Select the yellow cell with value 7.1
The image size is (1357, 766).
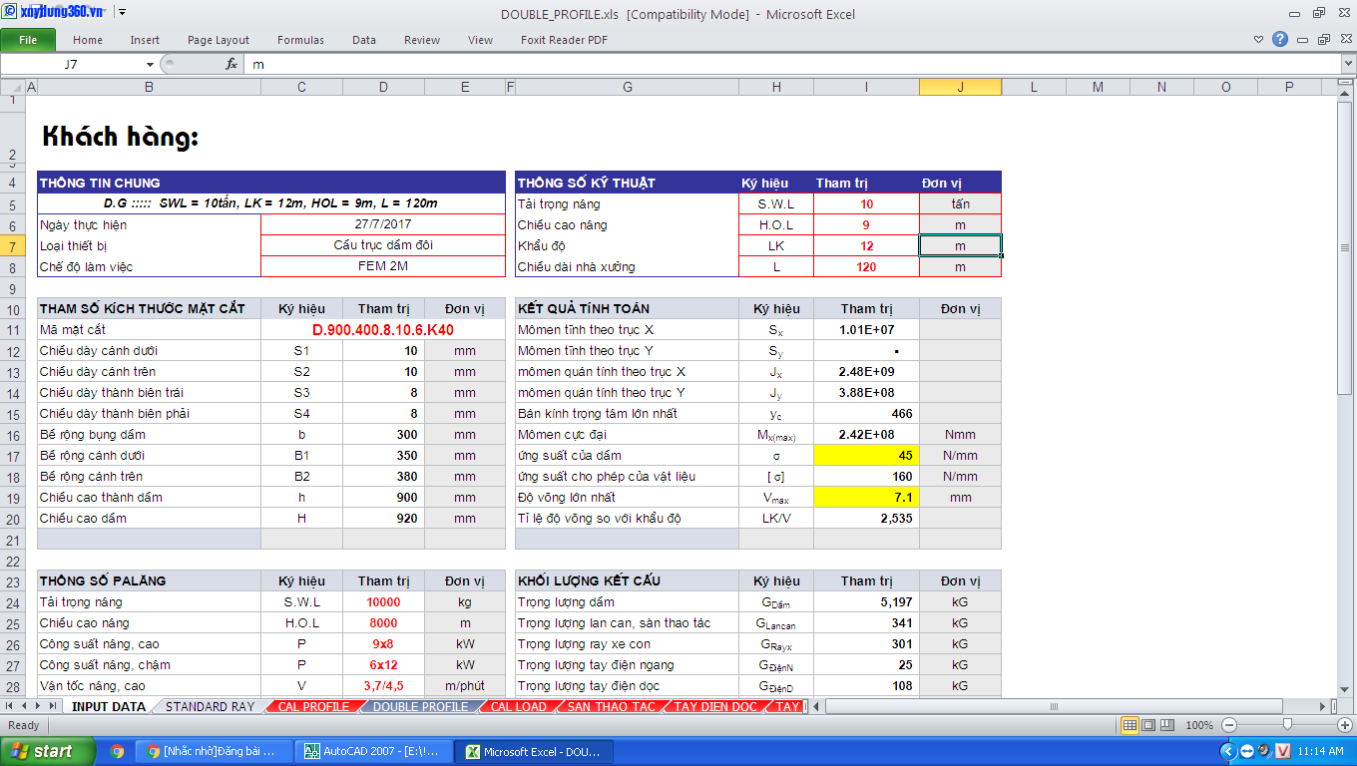pyautogui.click(x=866, y=497)
